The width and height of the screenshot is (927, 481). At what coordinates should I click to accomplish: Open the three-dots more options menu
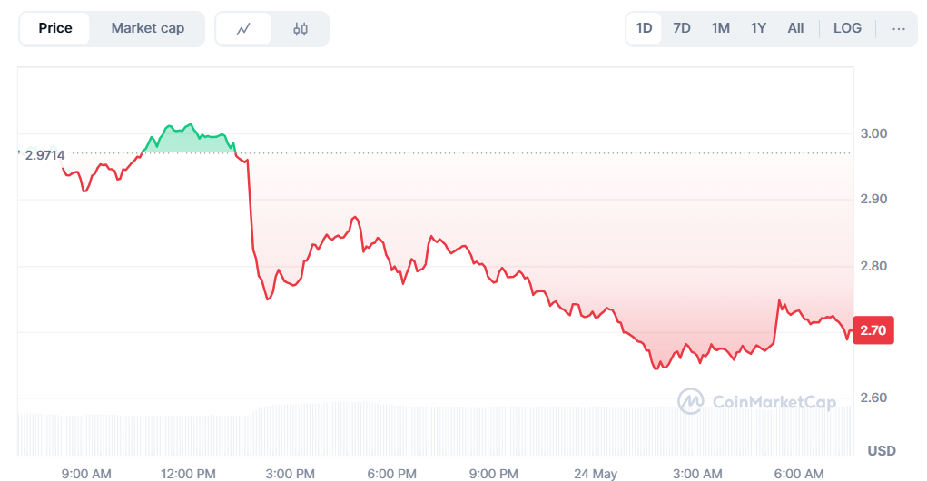[x=899, y=28]
